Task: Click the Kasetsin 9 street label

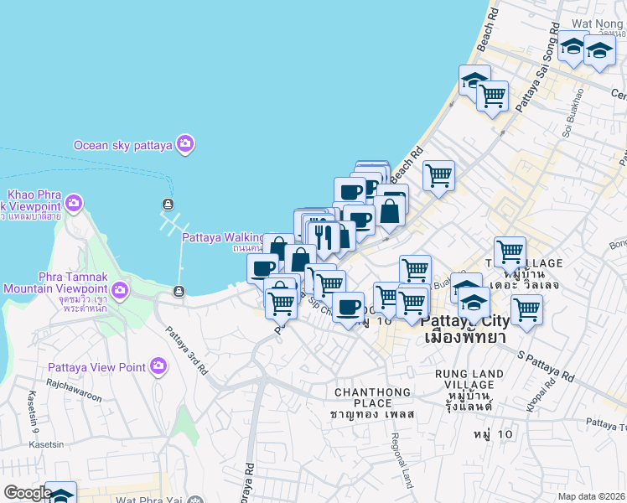Action: [34, 412]
